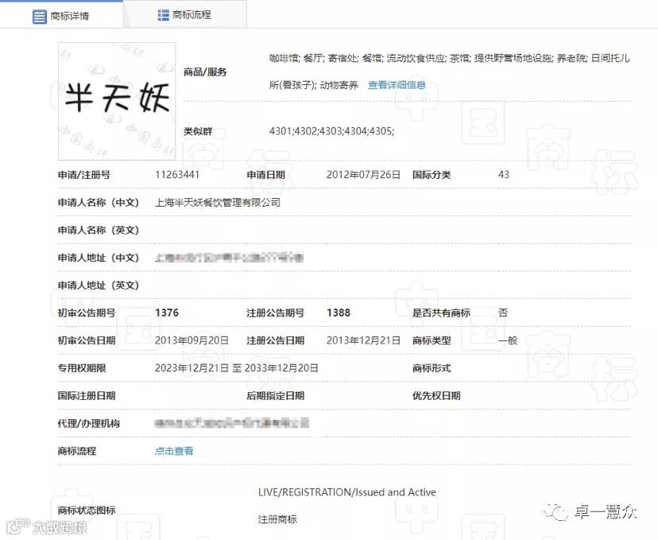
Task: Select registration announcement issue 1388
Action: pyautogui.click(x=339, y=313)
